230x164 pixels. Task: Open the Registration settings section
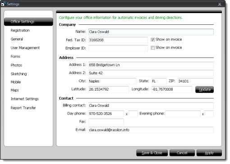20,30
